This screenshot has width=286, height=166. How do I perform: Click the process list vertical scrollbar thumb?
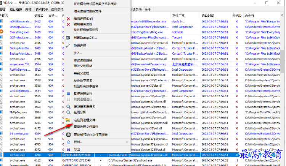[x=282, y=61]
